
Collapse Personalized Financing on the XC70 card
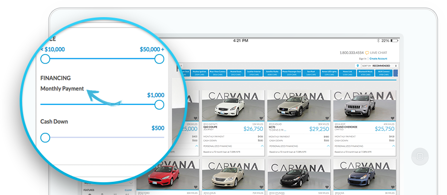coord(328,146)
